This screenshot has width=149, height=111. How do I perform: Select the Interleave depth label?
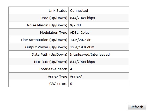point(53,69)
